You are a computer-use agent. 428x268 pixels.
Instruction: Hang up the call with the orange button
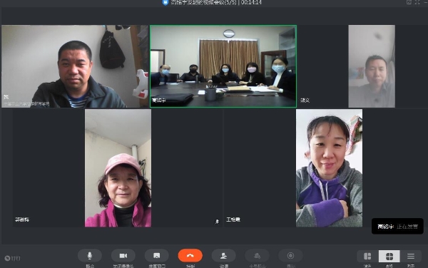190,256
